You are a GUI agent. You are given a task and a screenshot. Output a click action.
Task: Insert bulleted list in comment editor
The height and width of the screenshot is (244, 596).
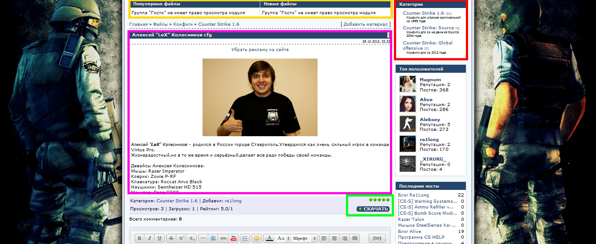click(245, 238)
